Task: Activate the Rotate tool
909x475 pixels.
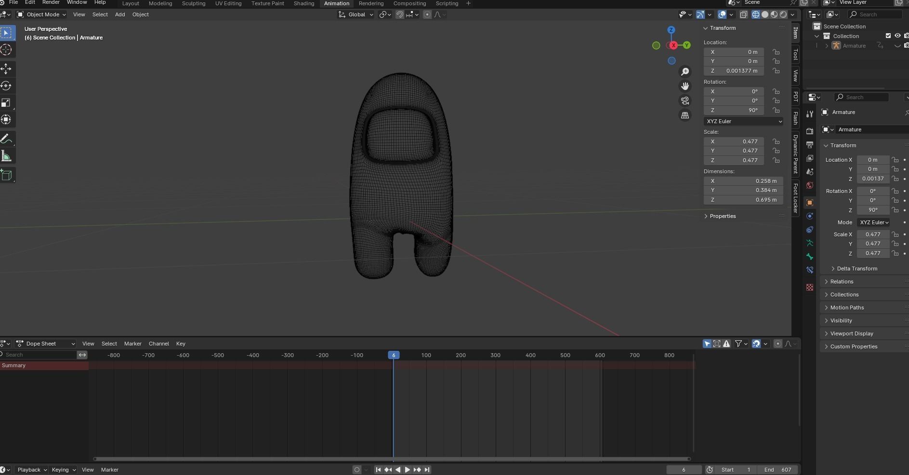Action: click(6, 86)
